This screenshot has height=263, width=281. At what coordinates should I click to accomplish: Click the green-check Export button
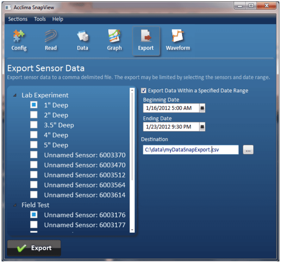34,248
